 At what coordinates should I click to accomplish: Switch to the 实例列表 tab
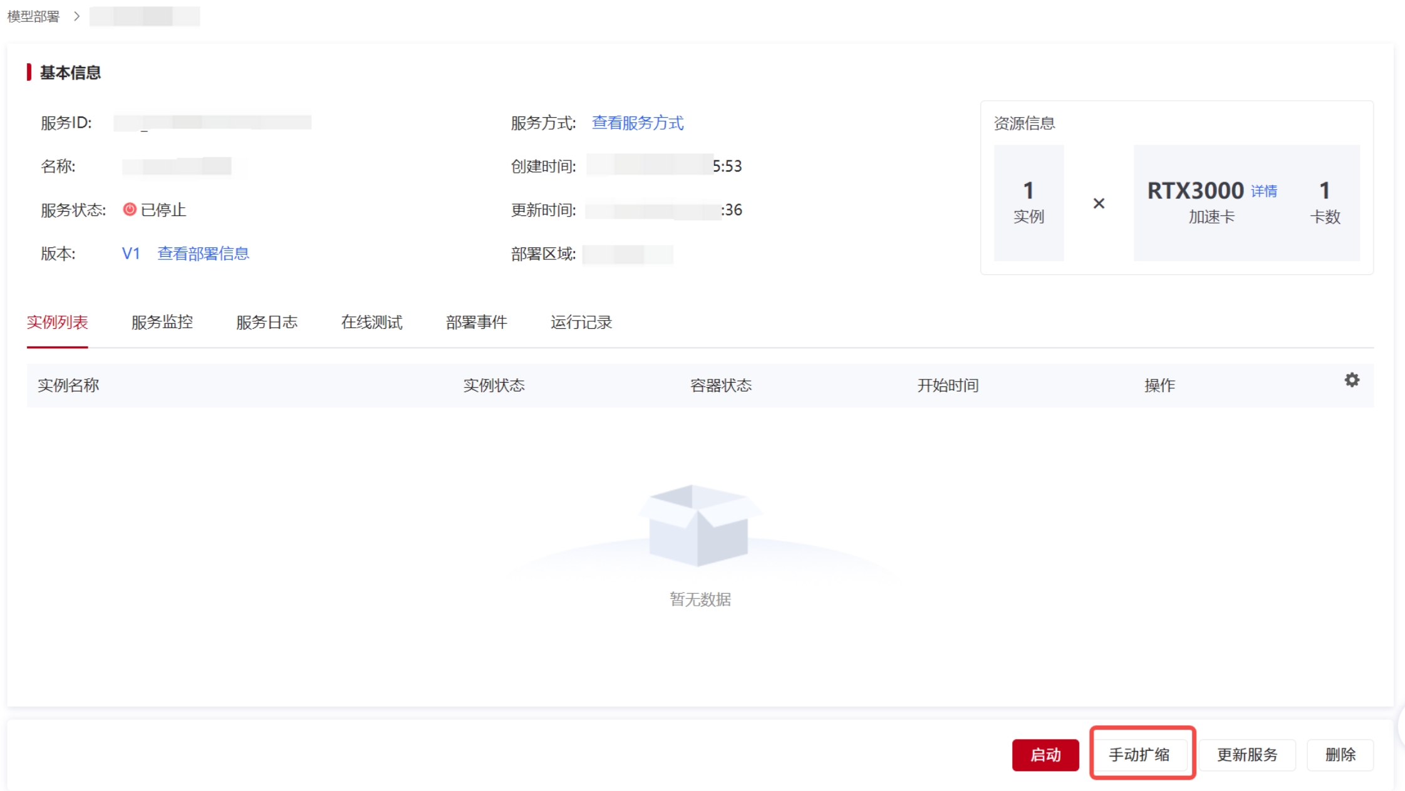pos(57,323)
